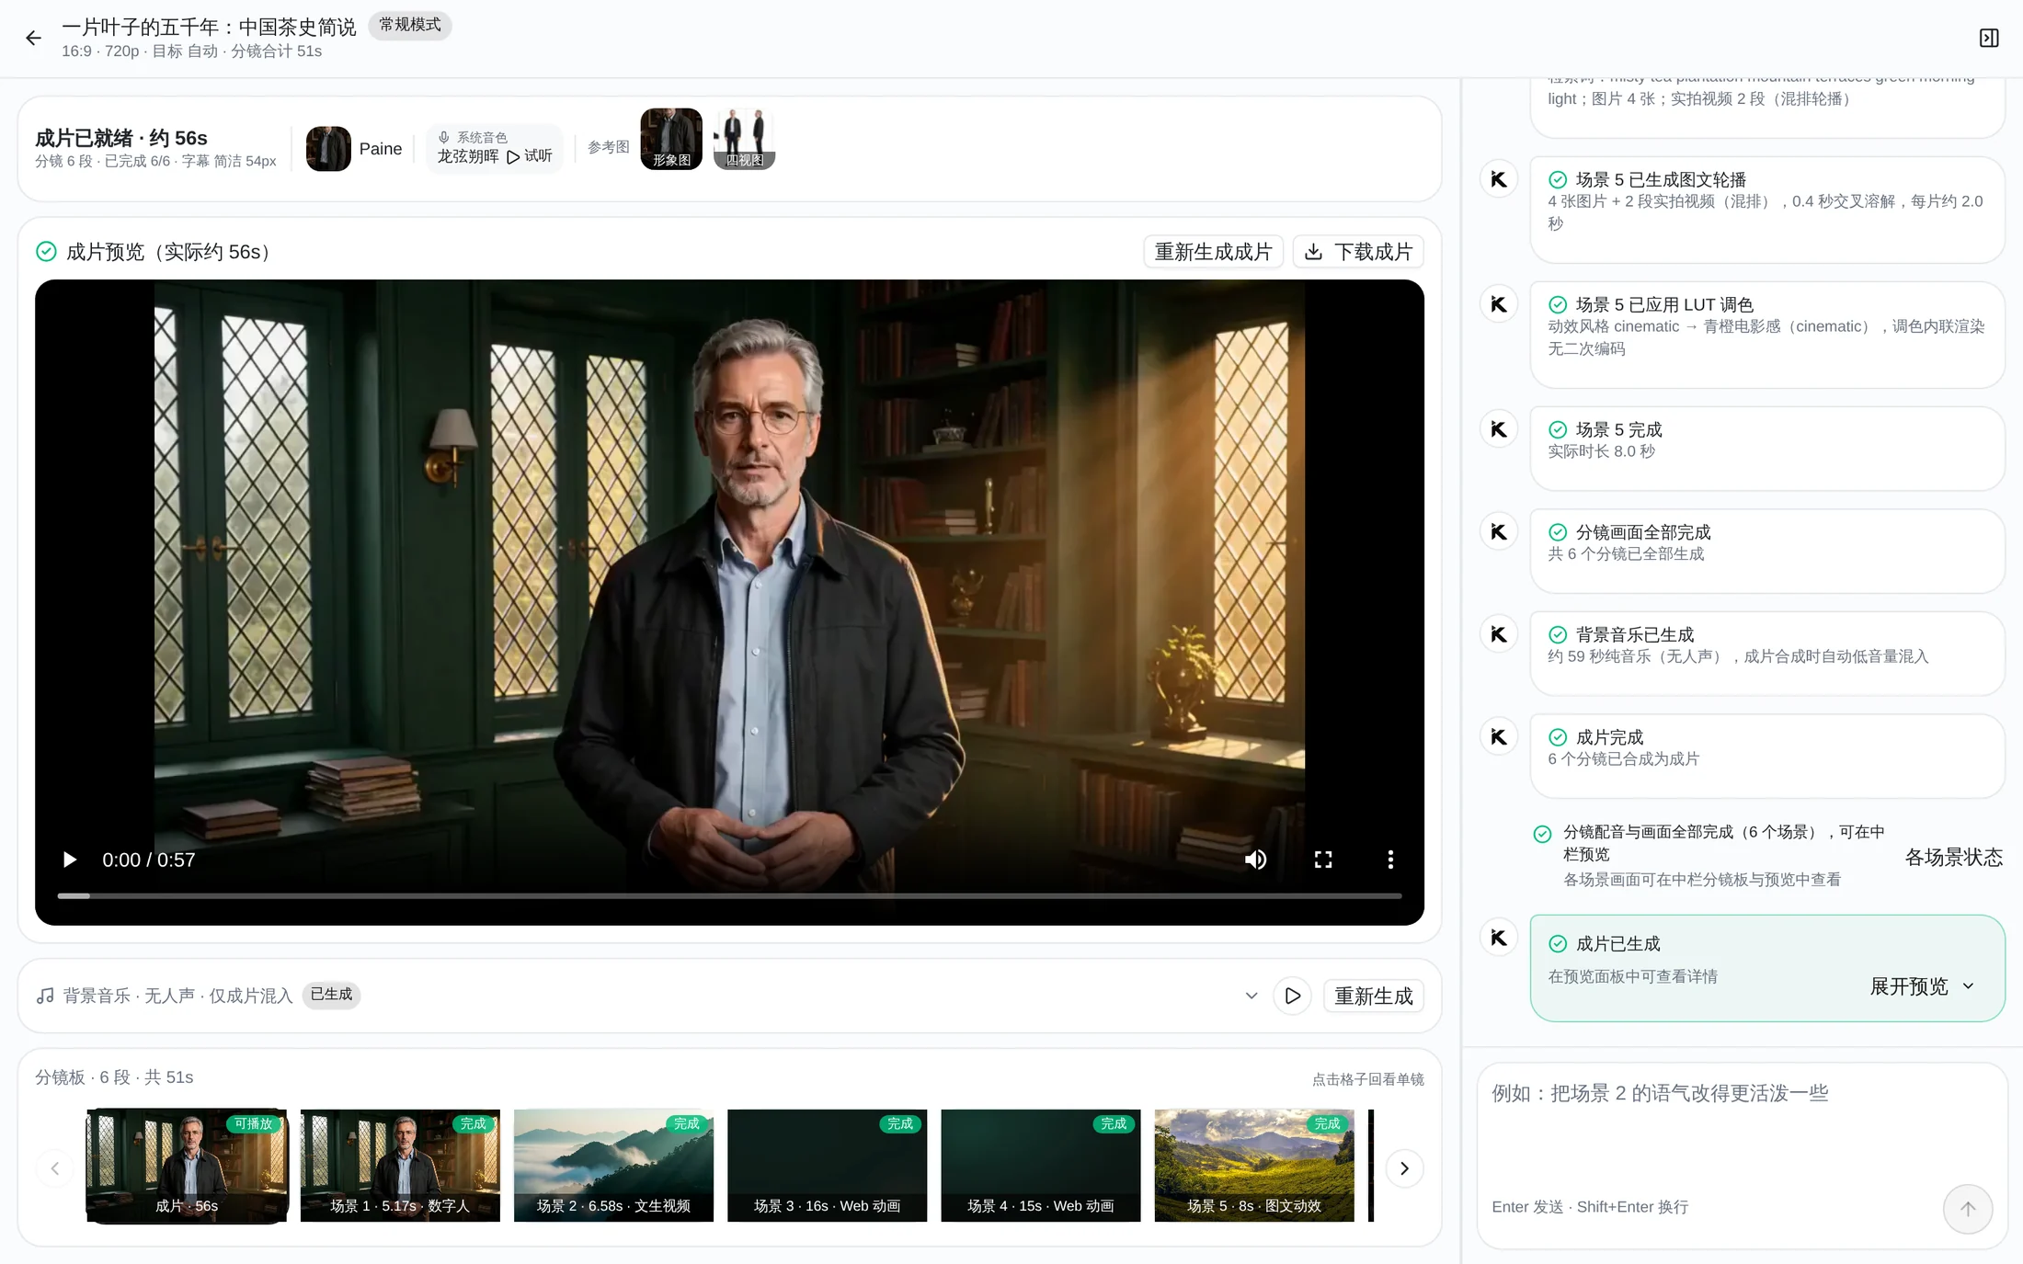Open the 场景 5 已应用 LUT 调色 message
This screenshot has width=2023, height=1264.
[1767, 335]
